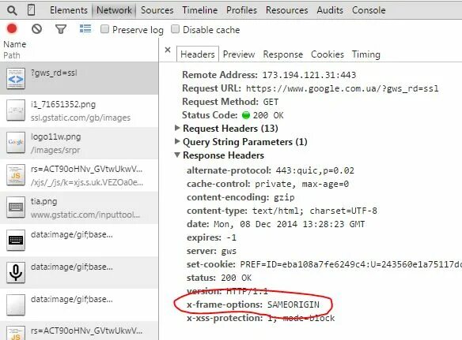462x340 pixels.
Task: Open the Console panel tab
Action: pyautogui.click(x=369, y=10)
